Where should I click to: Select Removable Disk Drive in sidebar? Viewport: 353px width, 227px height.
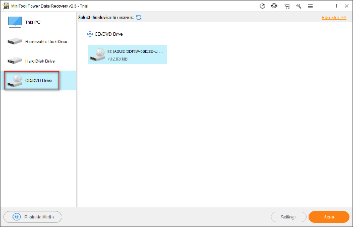pyautogui.click(x=38, y=42)
